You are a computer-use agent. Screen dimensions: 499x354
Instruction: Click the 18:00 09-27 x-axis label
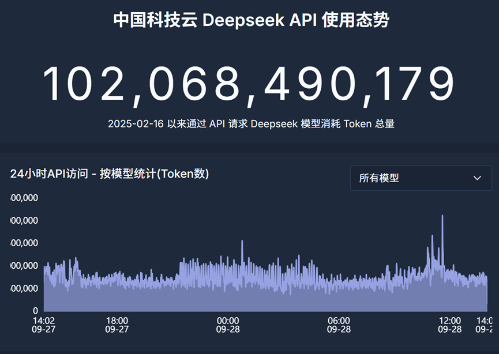(117, 325)
